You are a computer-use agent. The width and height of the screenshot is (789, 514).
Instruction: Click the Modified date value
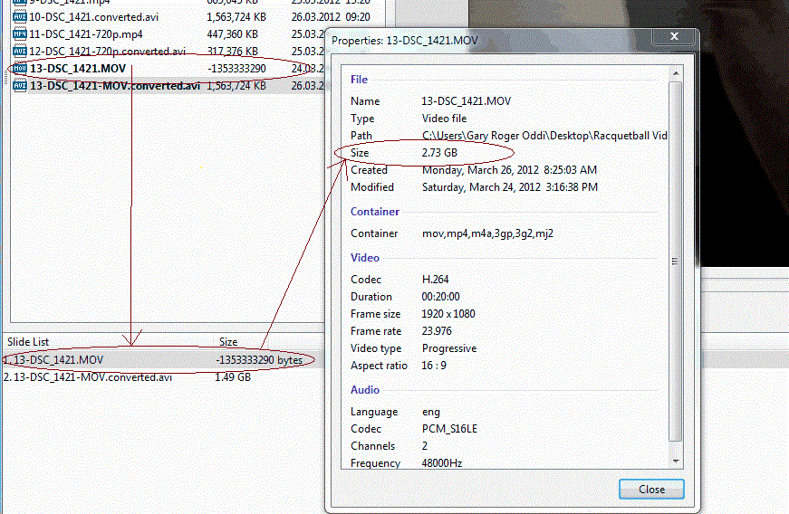click(510, 187)
